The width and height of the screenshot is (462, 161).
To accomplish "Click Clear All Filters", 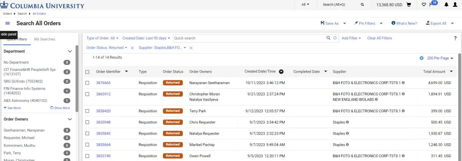I will tap(379, 38).
